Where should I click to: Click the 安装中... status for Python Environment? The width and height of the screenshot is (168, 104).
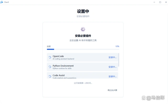(113, 67)
